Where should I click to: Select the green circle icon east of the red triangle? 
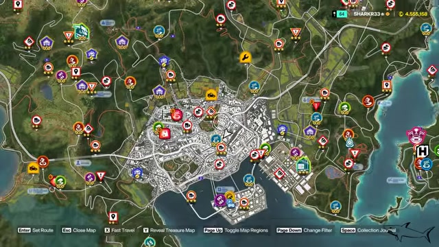pyautogui.click(x=344, y=107)
